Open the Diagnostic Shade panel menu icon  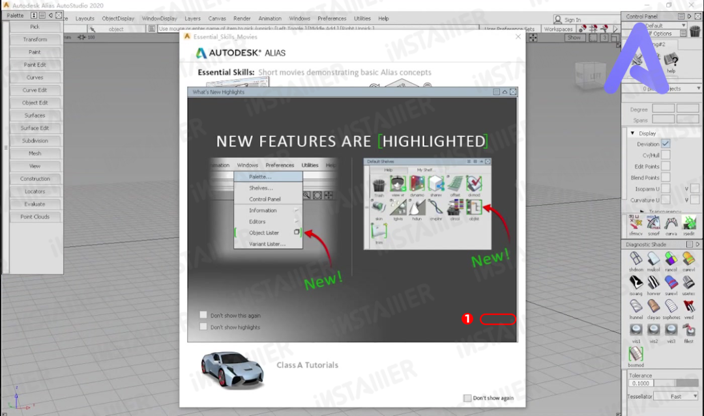coord(689,244)
